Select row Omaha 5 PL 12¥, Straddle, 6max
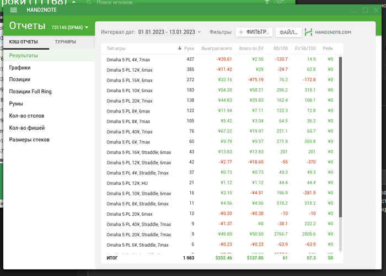Viewport: 386px width, 276px height. (220, 162)
